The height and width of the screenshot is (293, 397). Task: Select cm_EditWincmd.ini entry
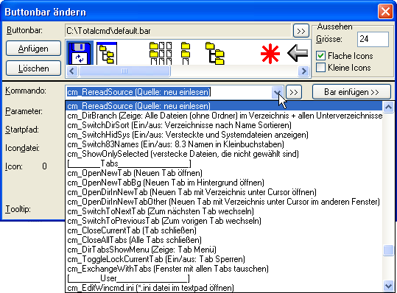[x=224, y=288]
